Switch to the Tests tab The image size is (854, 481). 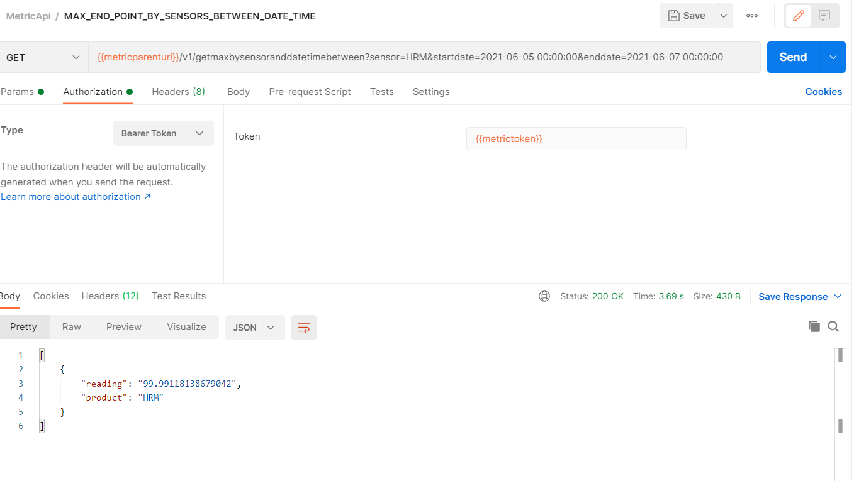coord(381,91)
